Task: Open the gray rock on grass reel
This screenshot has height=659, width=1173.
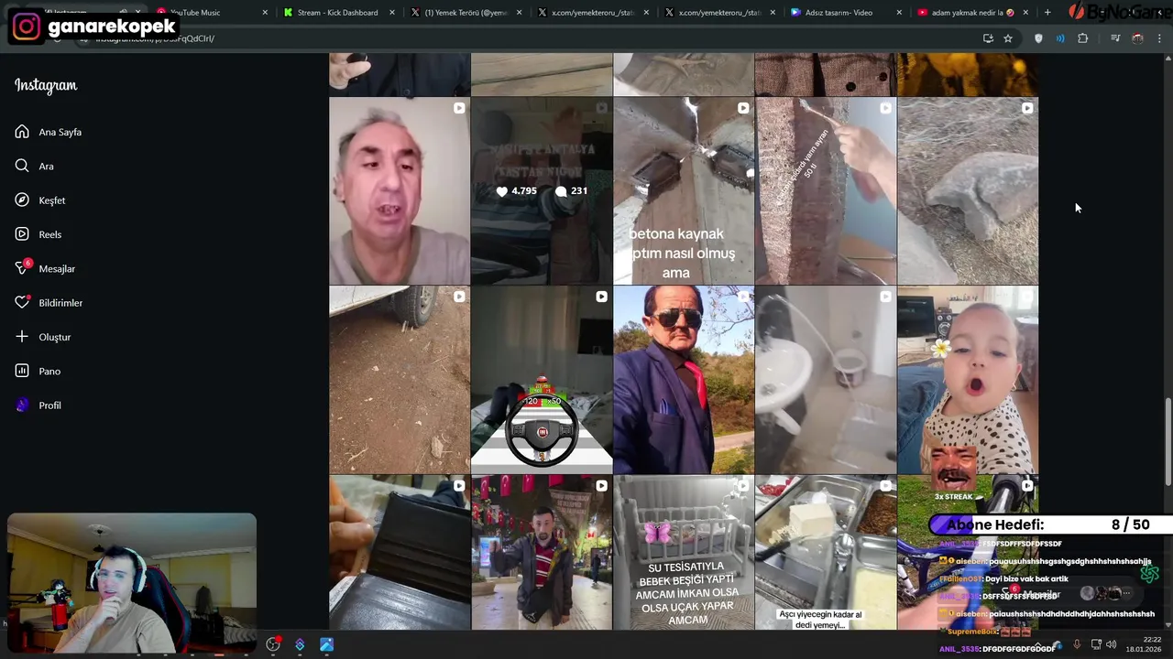Action: [968, 191]
